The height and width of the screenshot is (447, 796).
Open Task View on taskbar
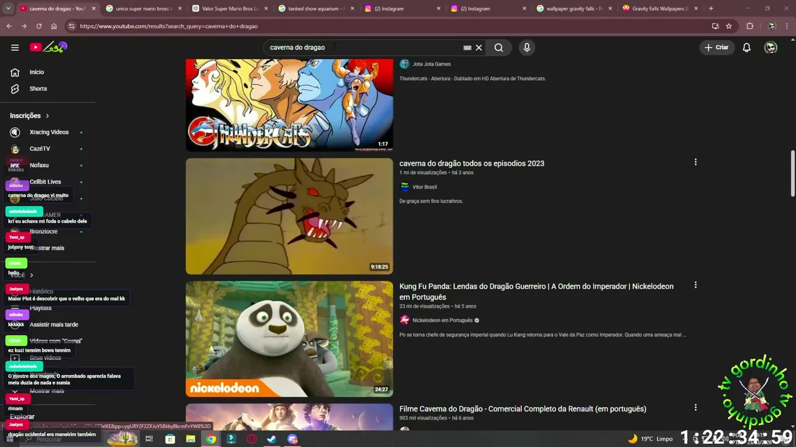149,439
